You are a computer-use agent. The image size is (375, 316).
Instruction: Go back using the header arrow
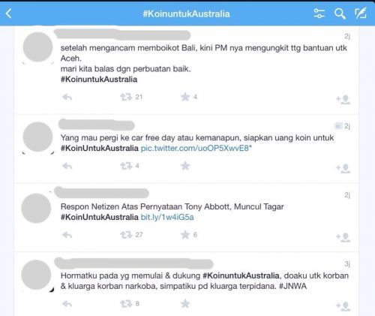(x=8, y=14)
